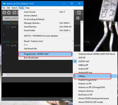This screenshot has height=105, width=118.
Task: Close the Arduino IDE window
Action: (79, 4)
